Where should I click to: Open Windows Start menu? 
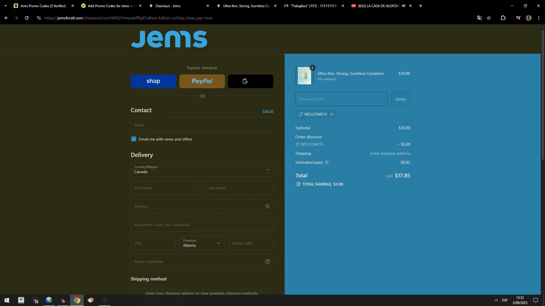click(7, 300)
